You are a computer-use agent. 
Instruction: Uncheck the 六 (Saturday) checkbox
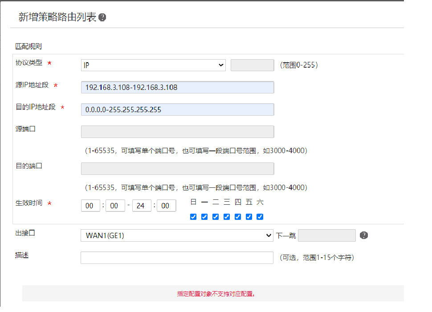(x=260, y=217)
